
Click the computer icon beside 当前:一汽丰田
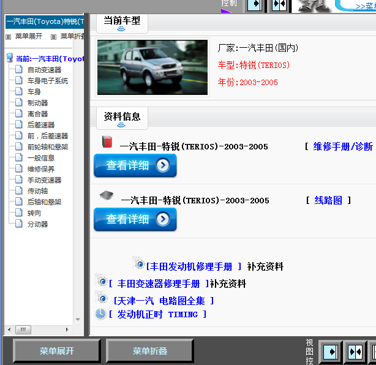[10, 58]
